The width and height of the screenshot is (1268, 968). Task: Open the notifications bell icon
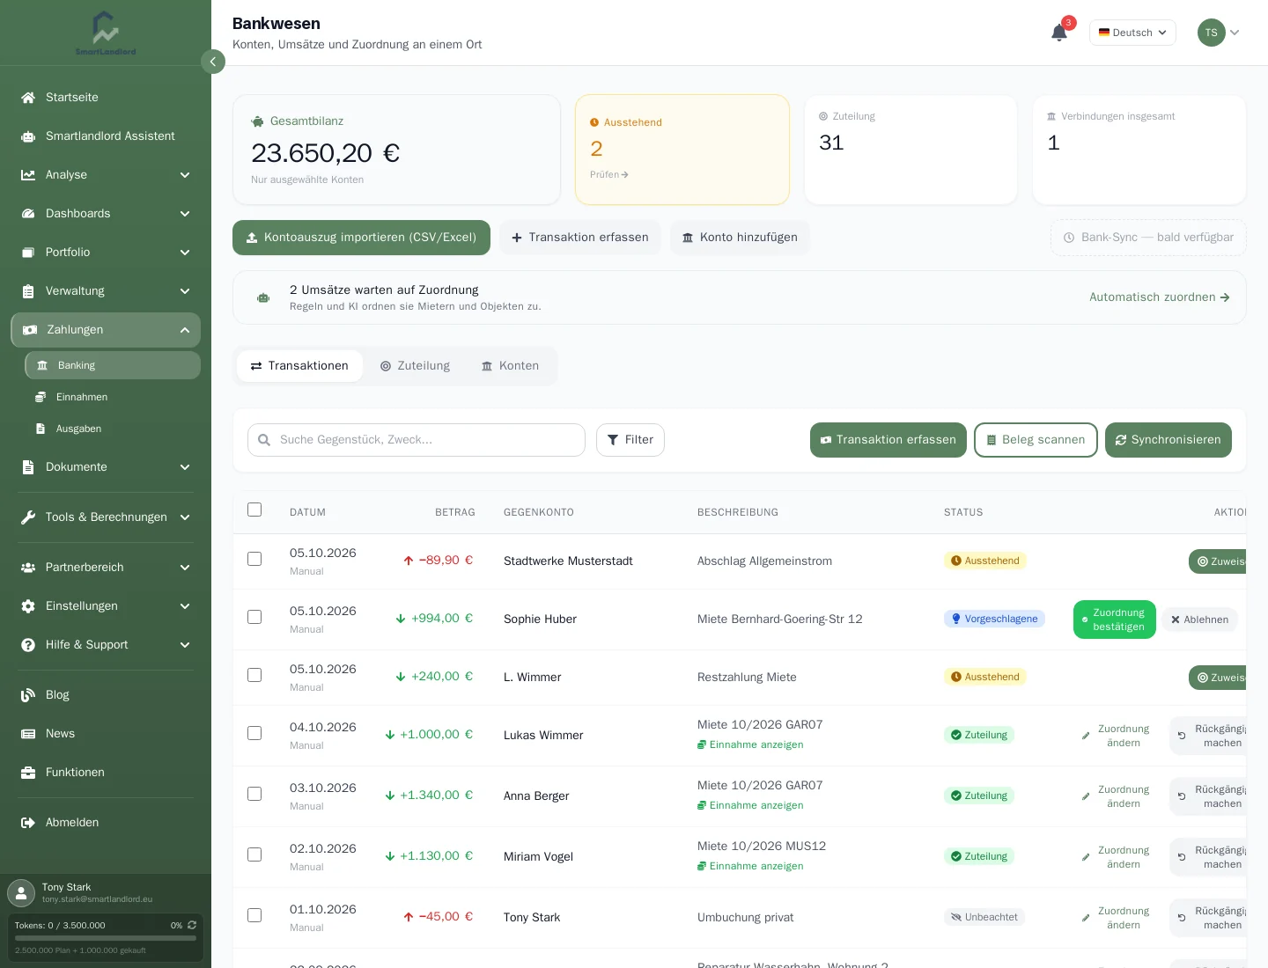(x=1059, y=33)
